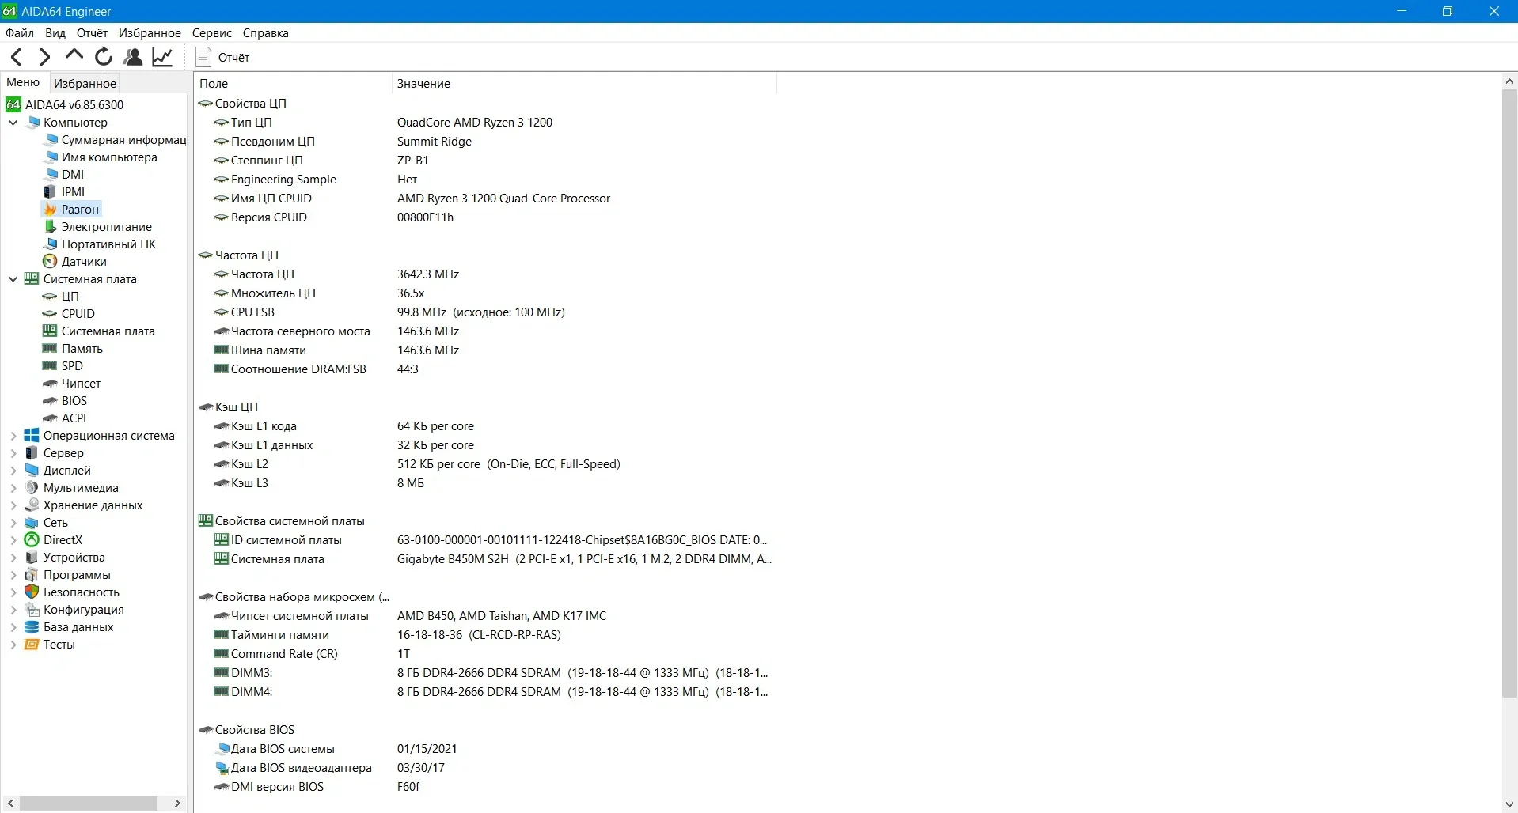Click the Электропитание battery icon
Viewport: 1518px width, 813px height.
tap(51, 227)
